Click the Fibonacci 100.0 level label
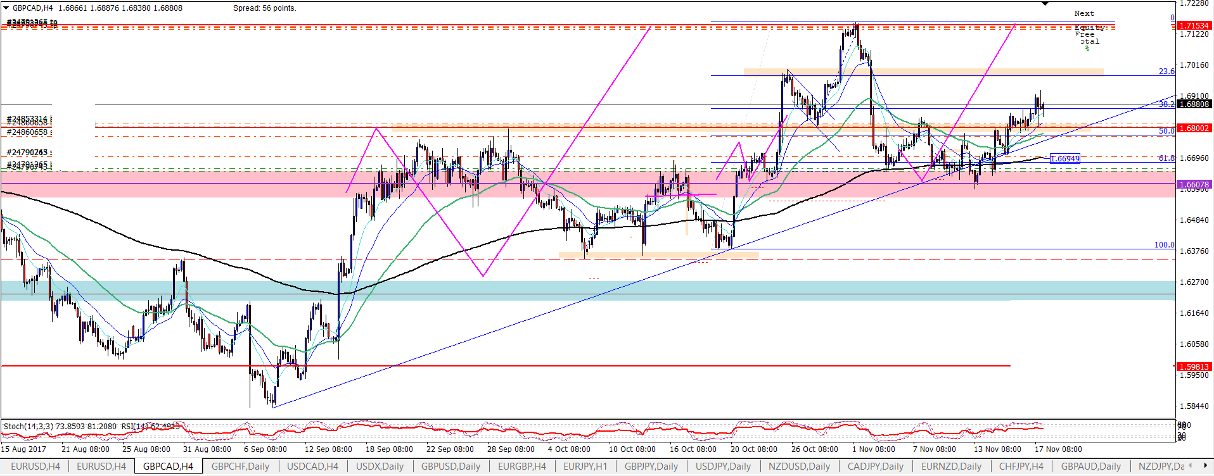 [1165, 245]
